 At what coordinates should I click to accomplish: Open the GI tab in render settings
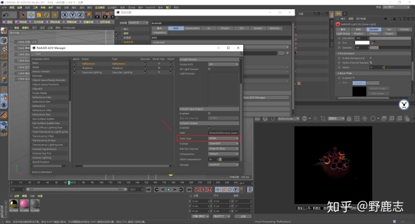pyautogui.click(x=209, y=28)
